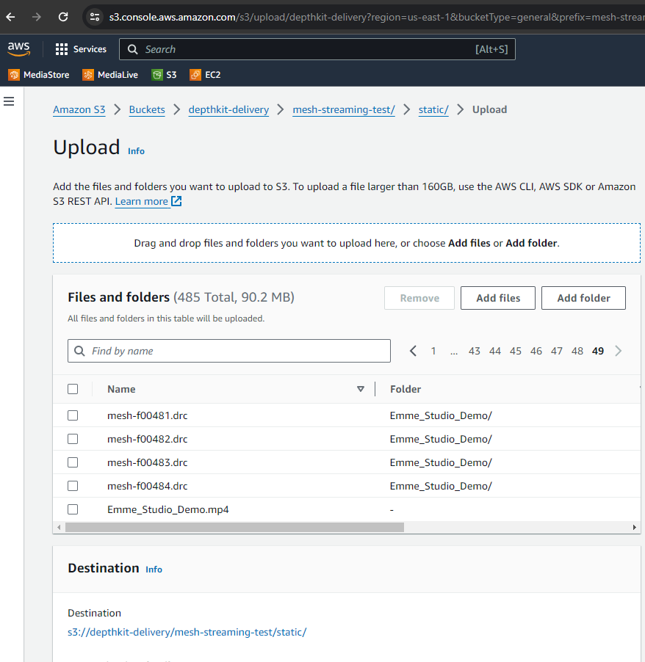The image size is (645, 662).
Task: Go to page 44 of file list
Action: (495, 351)
